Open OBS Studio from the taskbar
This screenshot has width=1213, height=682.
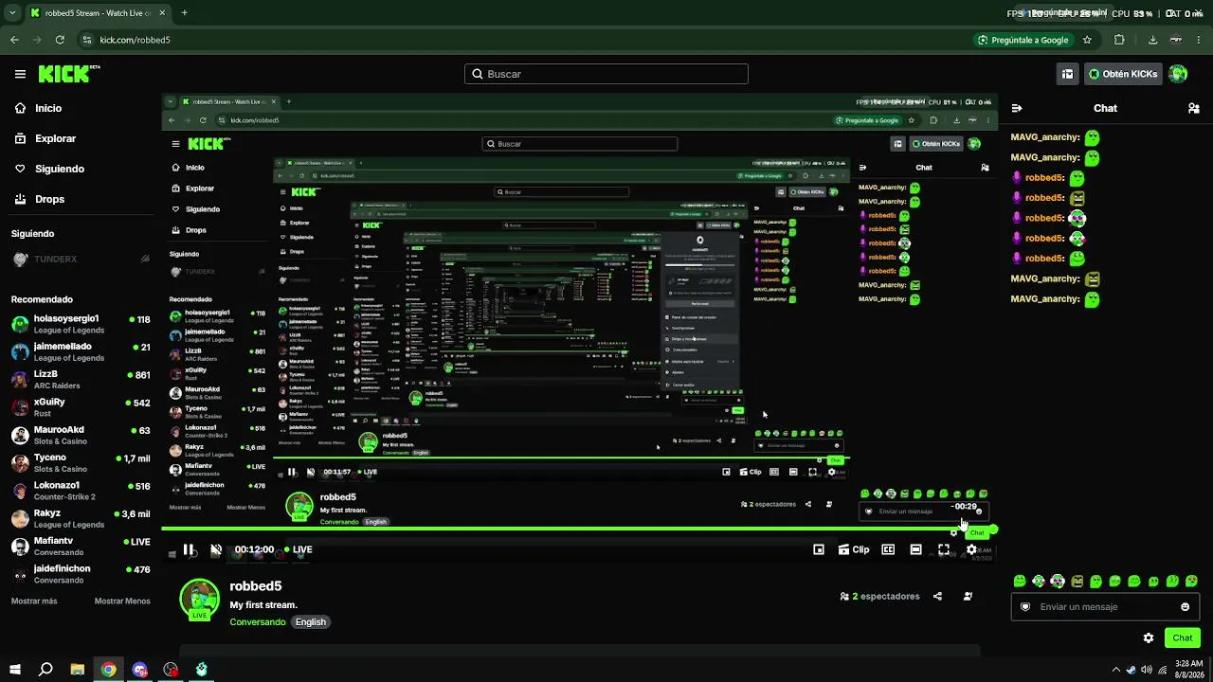[171, 670]
